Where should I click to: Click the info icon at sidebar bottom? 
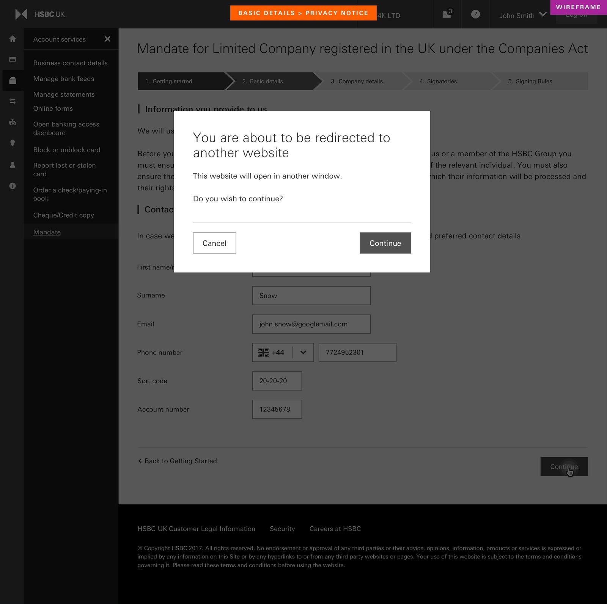pyautogui.click(x=13, y=185)
